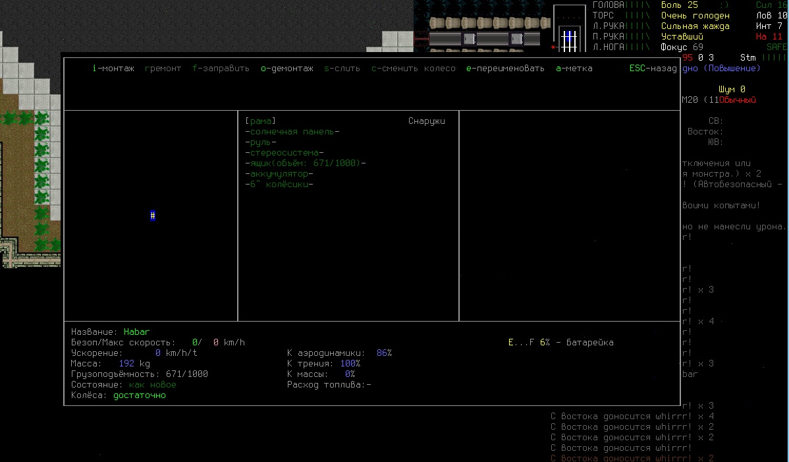Click the Шум 0 noise indicator
Viewport: 789px width, 462px height.
point(732,90)
